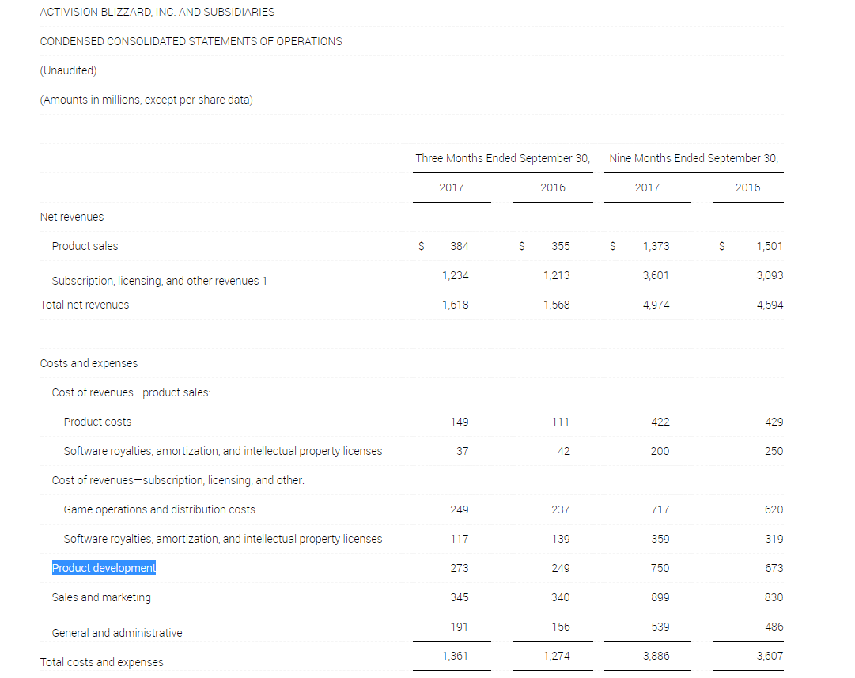Click subscription revenue value 3,601

point(656,275)
